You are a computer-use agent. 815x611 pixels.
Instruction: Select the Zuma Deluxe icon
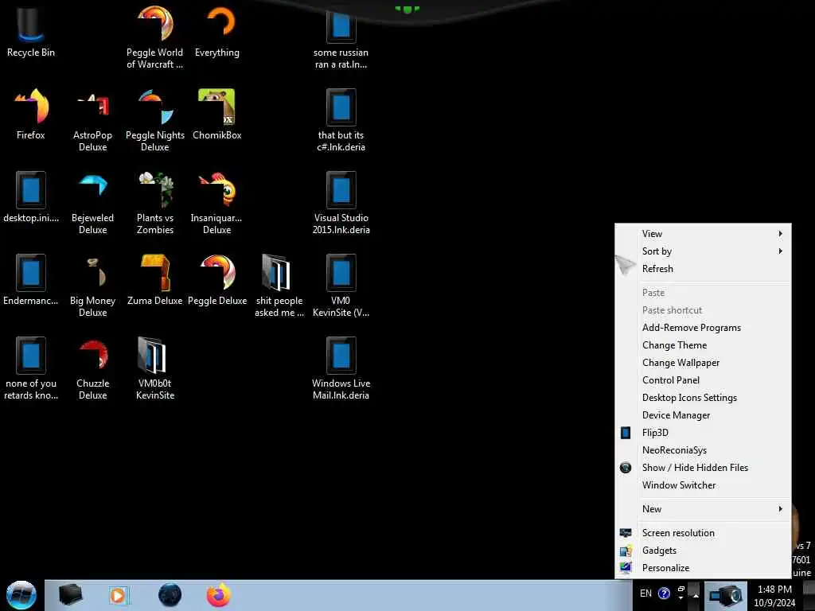pyautogui.click(x=155, y=279)
